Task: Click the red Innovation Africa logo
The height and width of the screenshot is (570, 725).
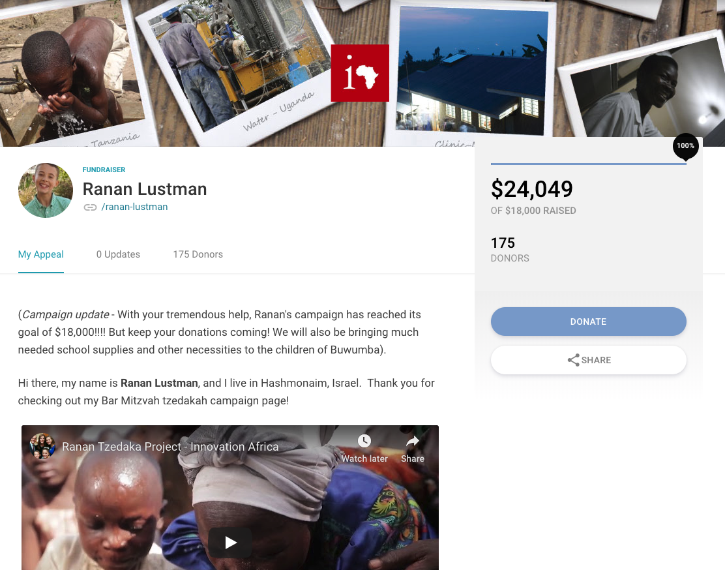Action: click(x=360, y=73)
